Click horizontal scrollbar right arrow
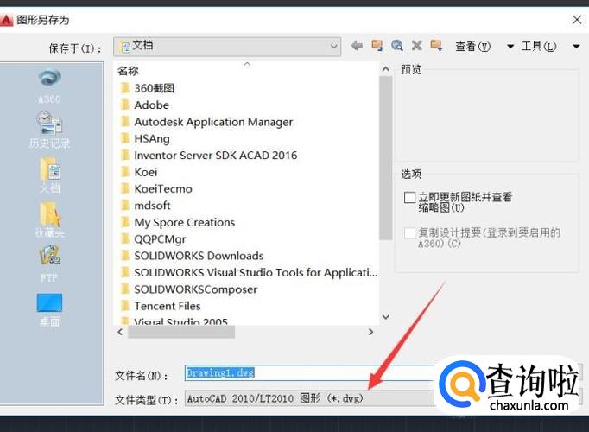589x432 pixels. pos(370,332)
